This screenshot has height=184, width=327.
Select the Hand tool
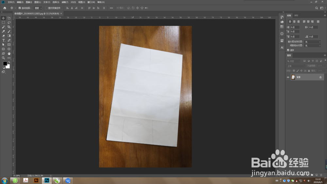9,54
